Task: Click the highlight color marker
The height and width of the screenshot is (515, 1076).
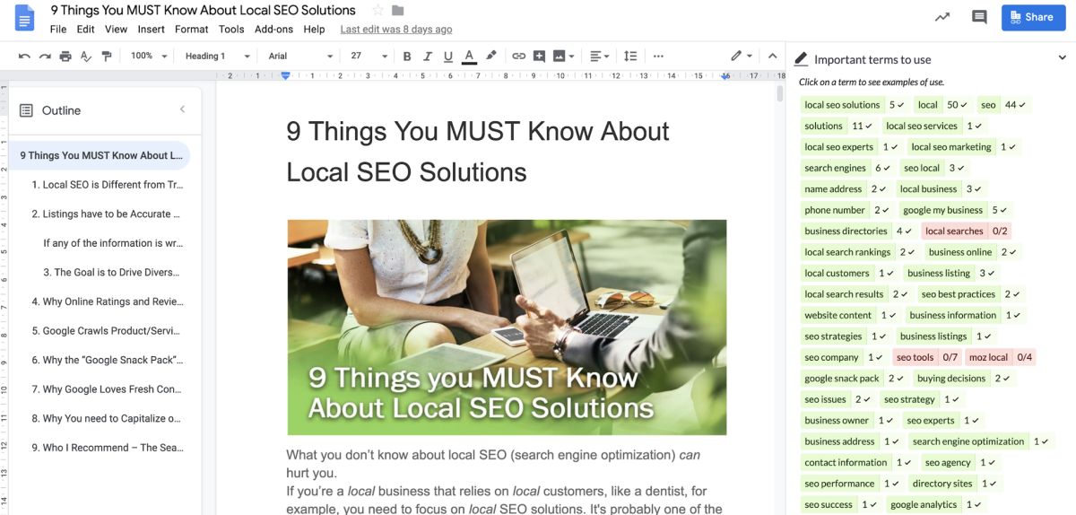Action: [491, 56]
